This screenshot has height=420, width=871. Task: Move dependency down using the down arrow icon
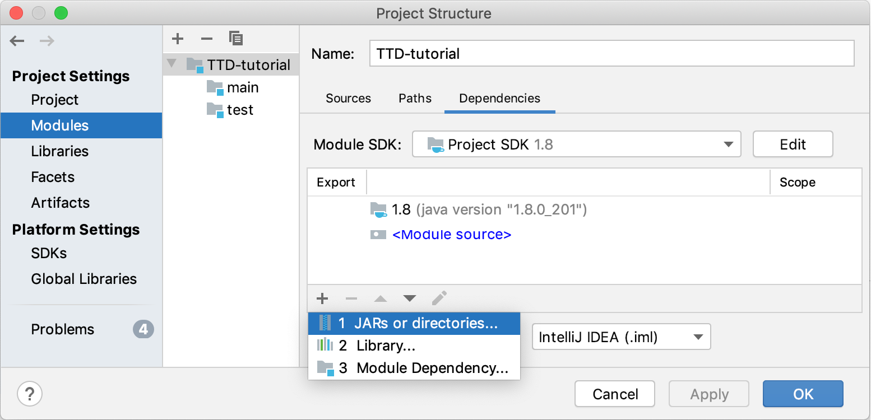coord(410,298)
